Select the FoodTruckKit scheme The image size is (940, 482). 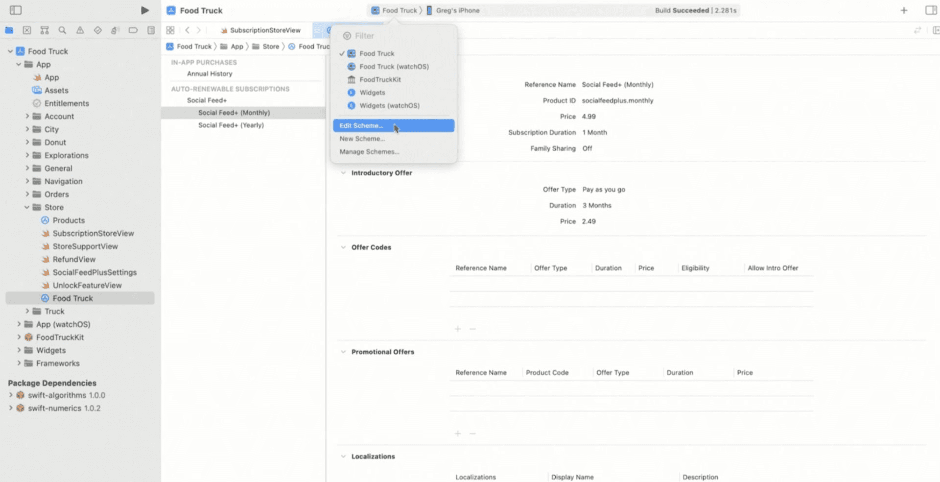(379, 79)
